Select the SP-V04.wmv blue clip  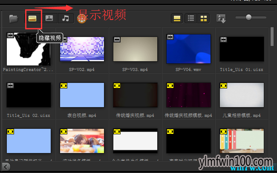coord(188,49)
